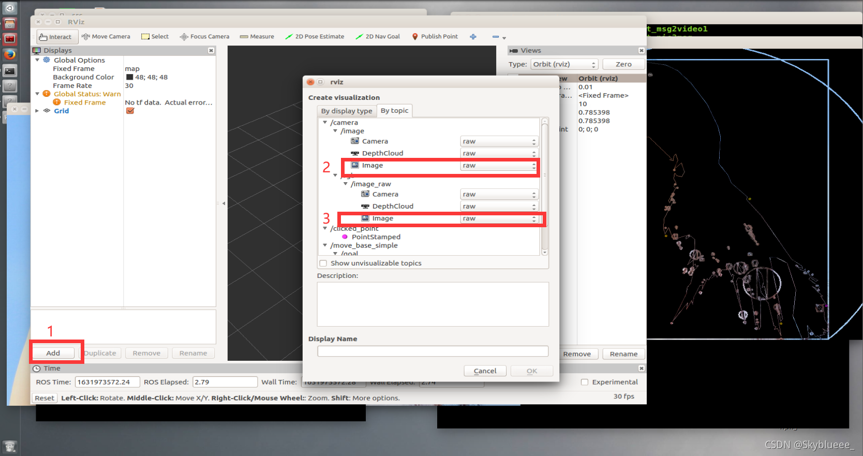Select the 2D Nav Goal tool
Viewport: 863px width, 456px height.
(x=378, y=37)
